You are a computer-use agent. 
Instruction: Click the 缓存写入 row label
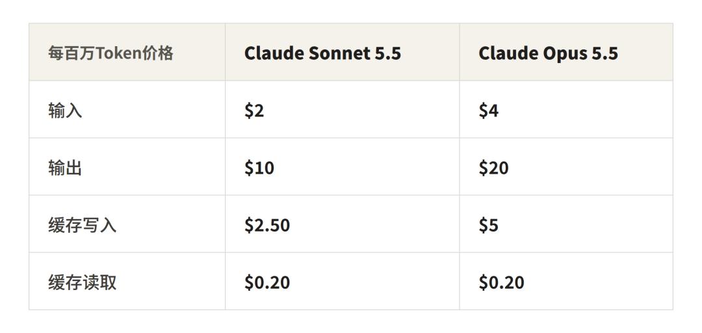(x=82, y=225)
